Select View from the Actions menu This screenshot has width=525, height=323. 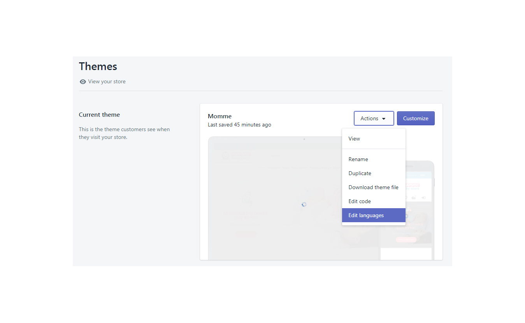pos(354,139)
